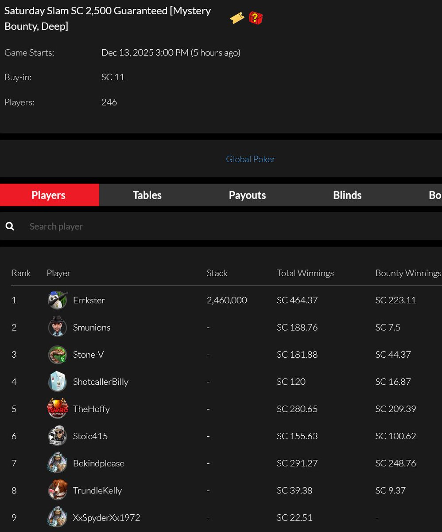Click total winnings SC 22.51
This screenshot has height=532, width=442.
[x=295, y=517]
